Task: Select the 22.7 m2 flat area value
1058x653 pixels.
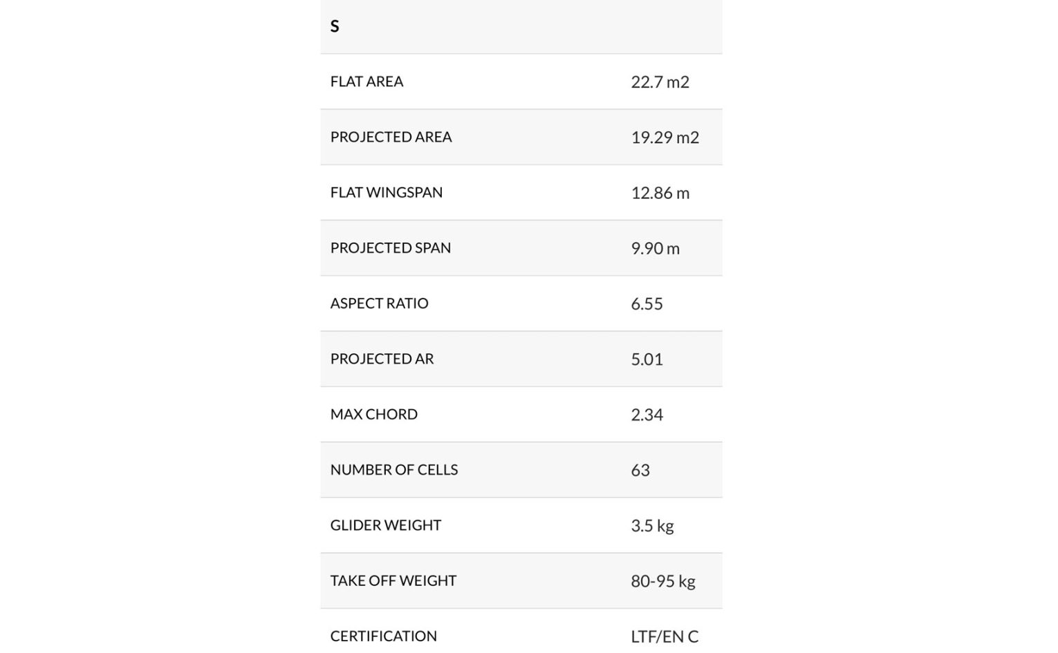Action: pyautogui.click(x=660, y=82)
